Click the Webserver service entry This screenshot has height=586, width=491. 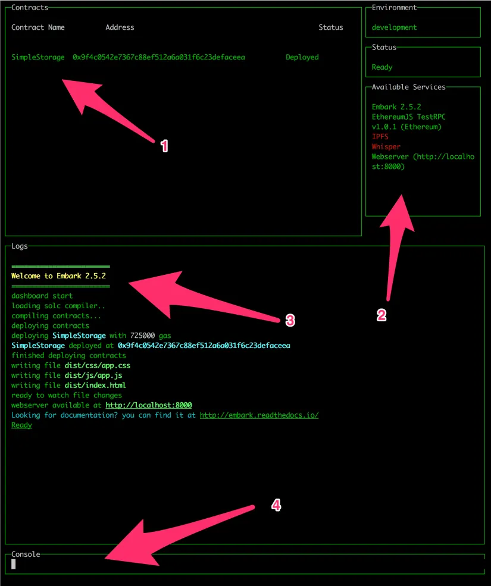(423, 161)
